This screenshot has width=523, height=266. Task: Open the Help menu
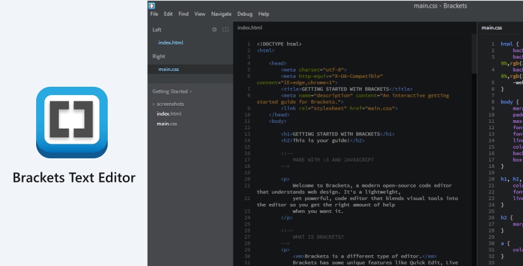(x=264, y=14)
